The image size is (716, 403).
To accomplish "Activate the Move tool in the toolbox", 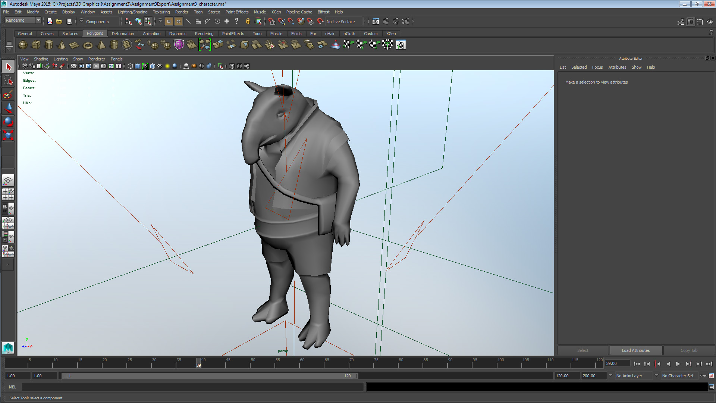I will pyautogui.click(x=8, y=108).
